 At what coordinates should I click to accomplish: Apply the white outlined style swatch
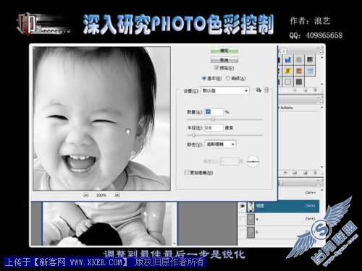click(287, 82)
